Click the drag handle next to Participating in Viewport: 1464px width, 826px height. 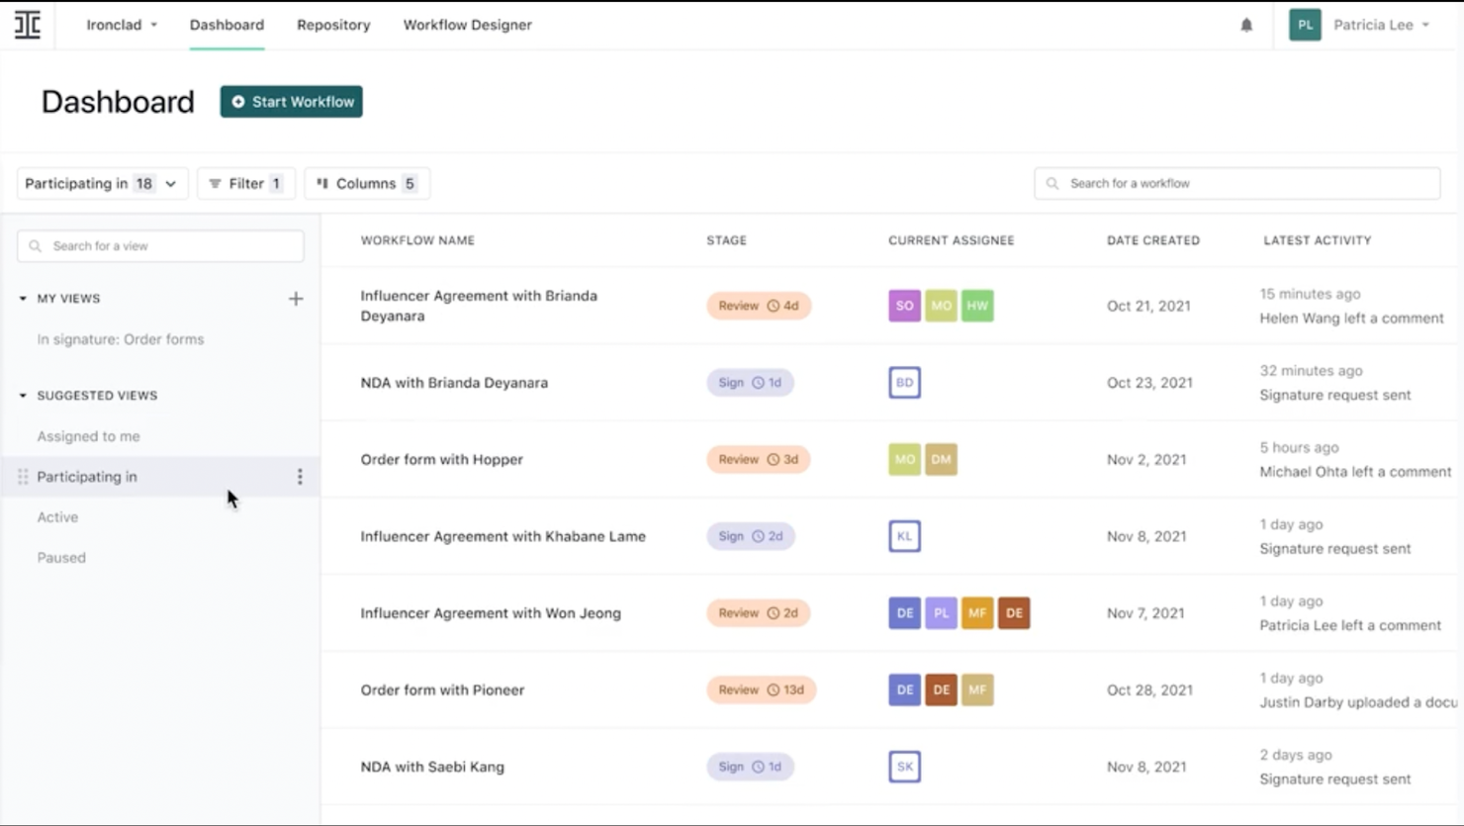[22, 476]
